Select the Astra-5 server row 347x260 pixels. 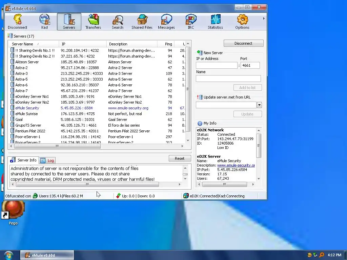click(97, 79)
